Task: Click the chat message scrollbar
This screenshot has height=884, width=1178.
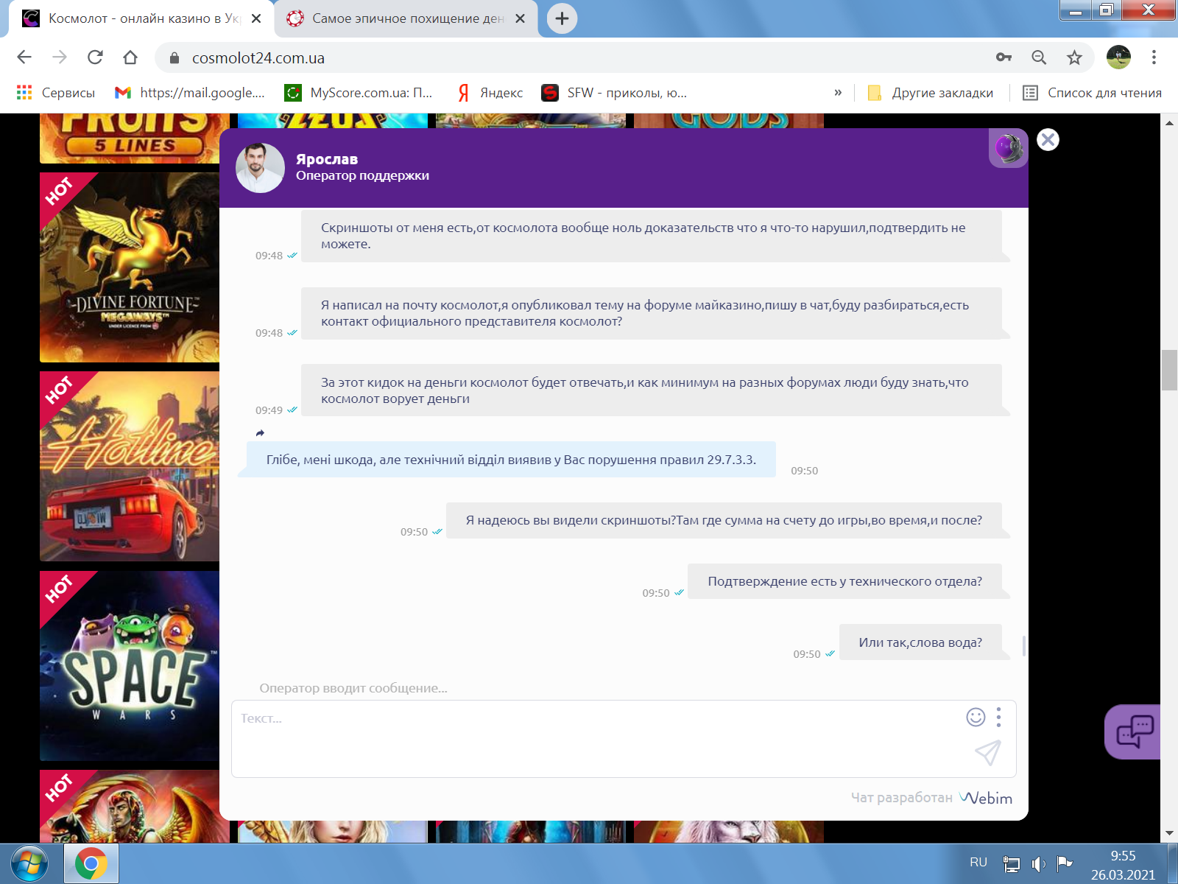Action: (1024, 646)
